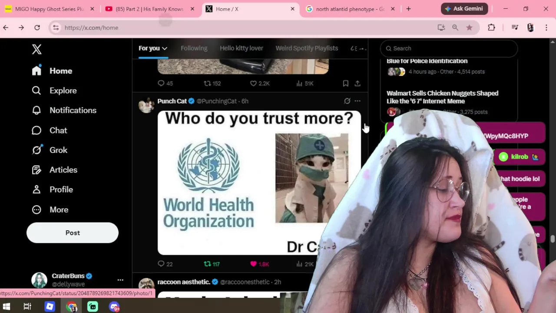Image resolution: width=556 pixels, height=313 pixels.
Task: Like the post with 2.2K likes
Action: coord(260,83)
